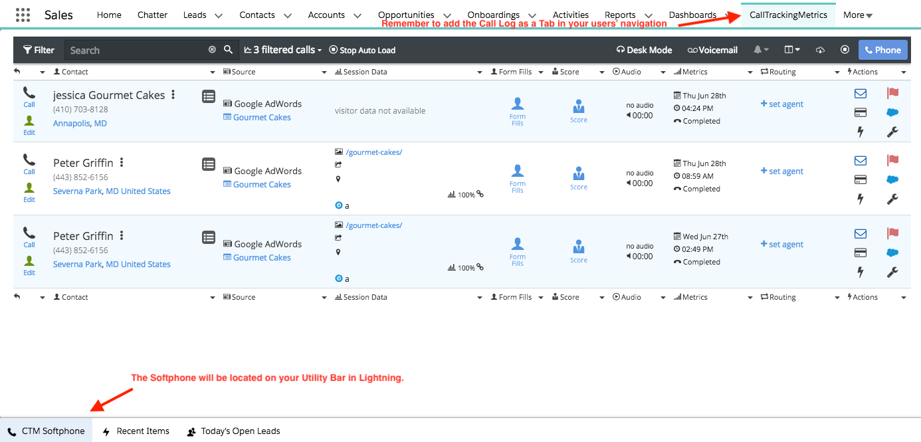This screenshot has width=921, height=442.
Task: Toggle Desk Mode
Action: coord(644,50)
